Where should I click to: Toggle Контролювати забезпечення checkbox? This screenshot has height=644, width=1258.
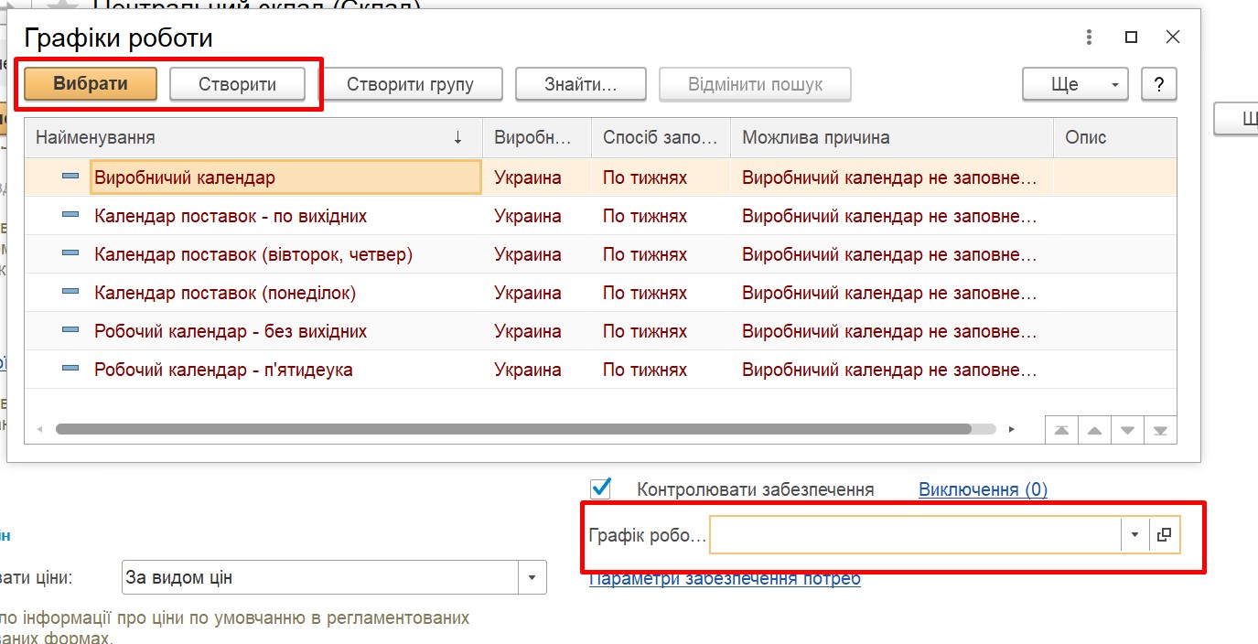(x=600, y=488)
